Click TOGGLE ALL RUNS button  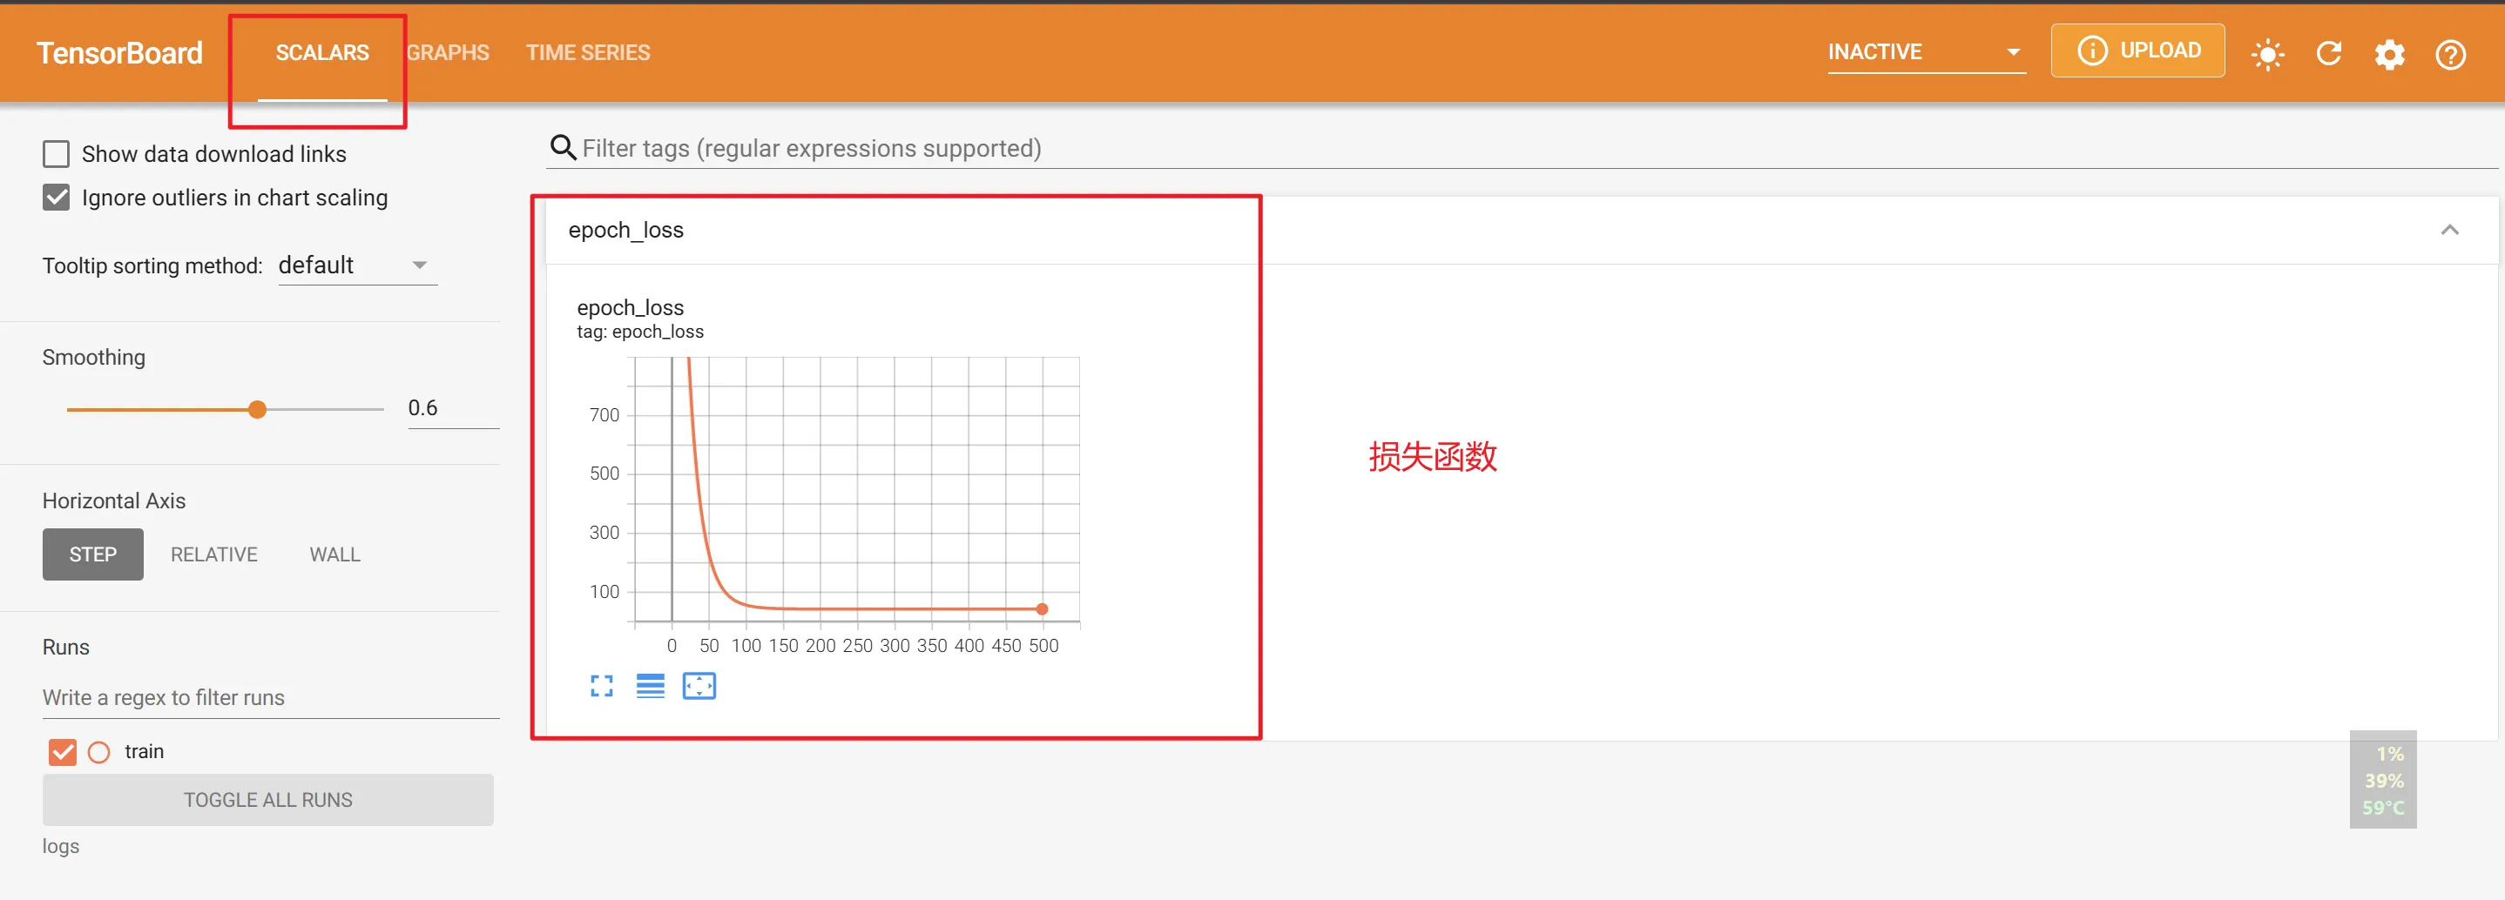[x=267, y=799]
